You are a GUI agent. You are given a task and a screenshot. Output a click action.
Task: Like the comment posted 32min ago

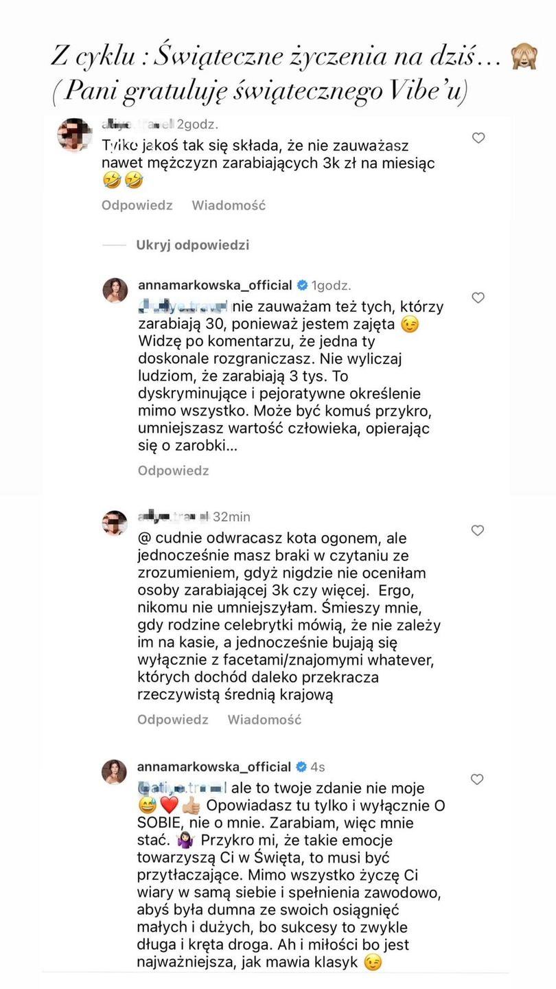478,530
